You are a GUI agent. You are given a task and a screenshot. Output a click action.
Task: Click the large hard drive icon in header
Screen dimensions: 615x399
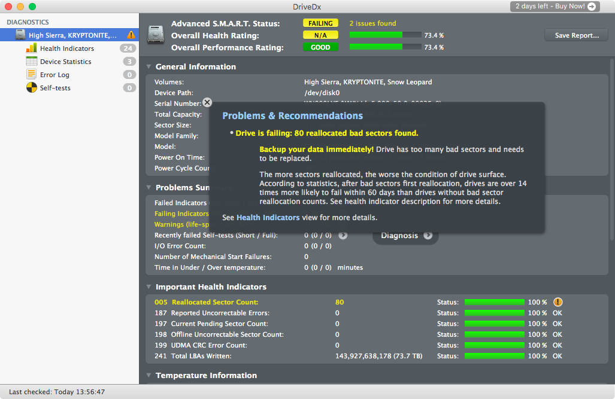[156, 35]
